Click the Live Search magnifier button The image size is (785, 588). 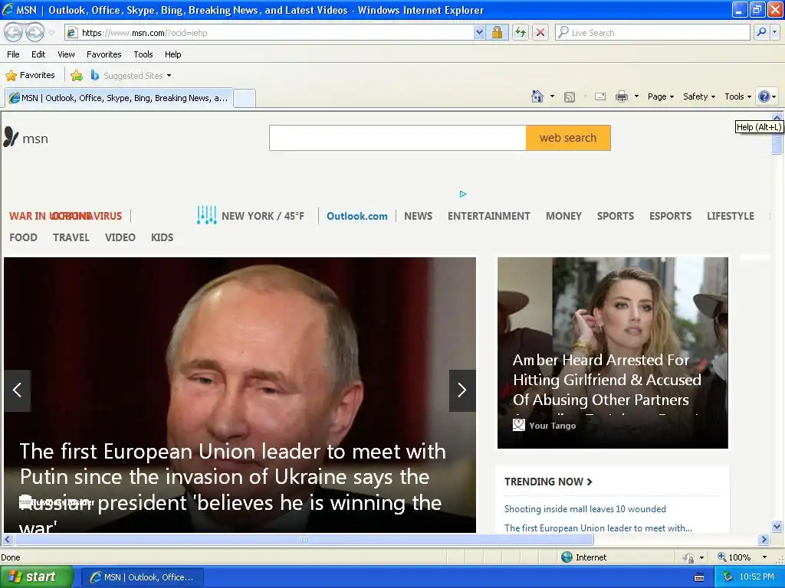[x=761, y=32]
